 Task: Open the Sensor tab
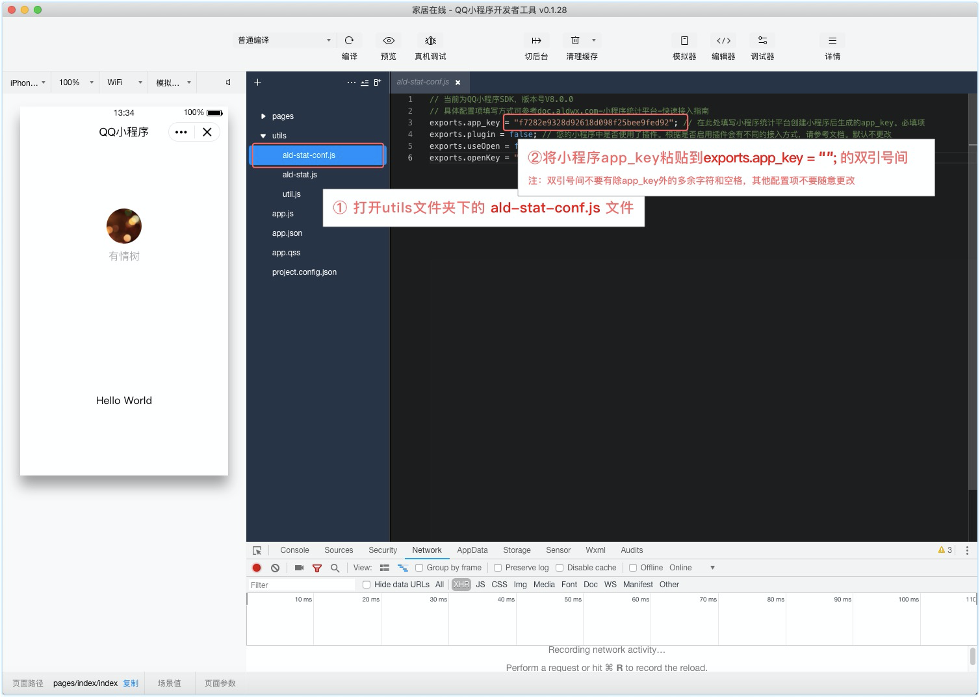pyautogui.click(x=558, y=550)
